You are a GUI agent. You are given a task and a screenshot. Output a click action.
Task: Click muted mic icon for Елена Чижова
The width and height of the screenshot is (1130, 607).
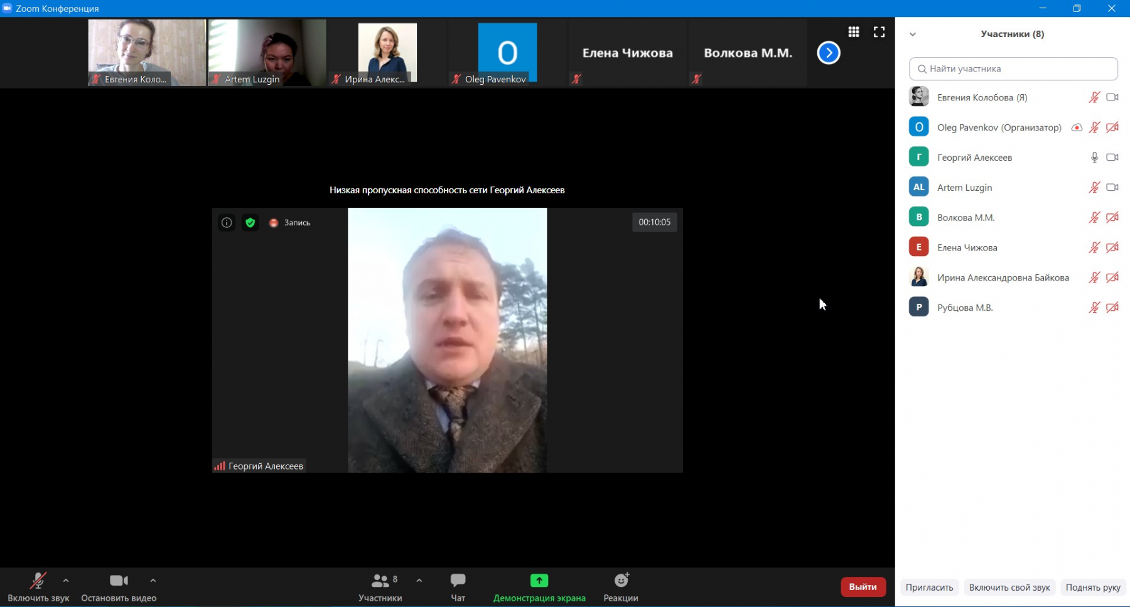(1094, 247)
